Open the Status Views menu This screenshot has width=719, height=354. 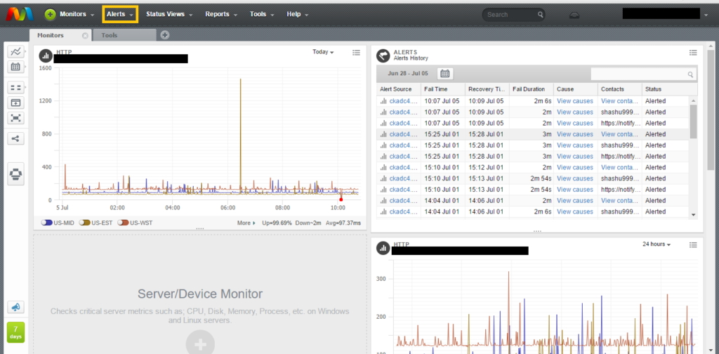pos(169,14)
